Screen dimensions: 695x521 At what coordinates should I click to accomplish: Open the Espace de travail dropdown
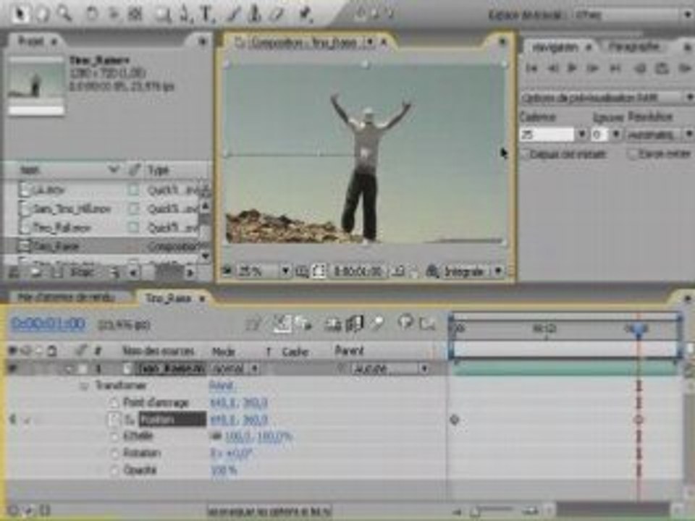633,15
